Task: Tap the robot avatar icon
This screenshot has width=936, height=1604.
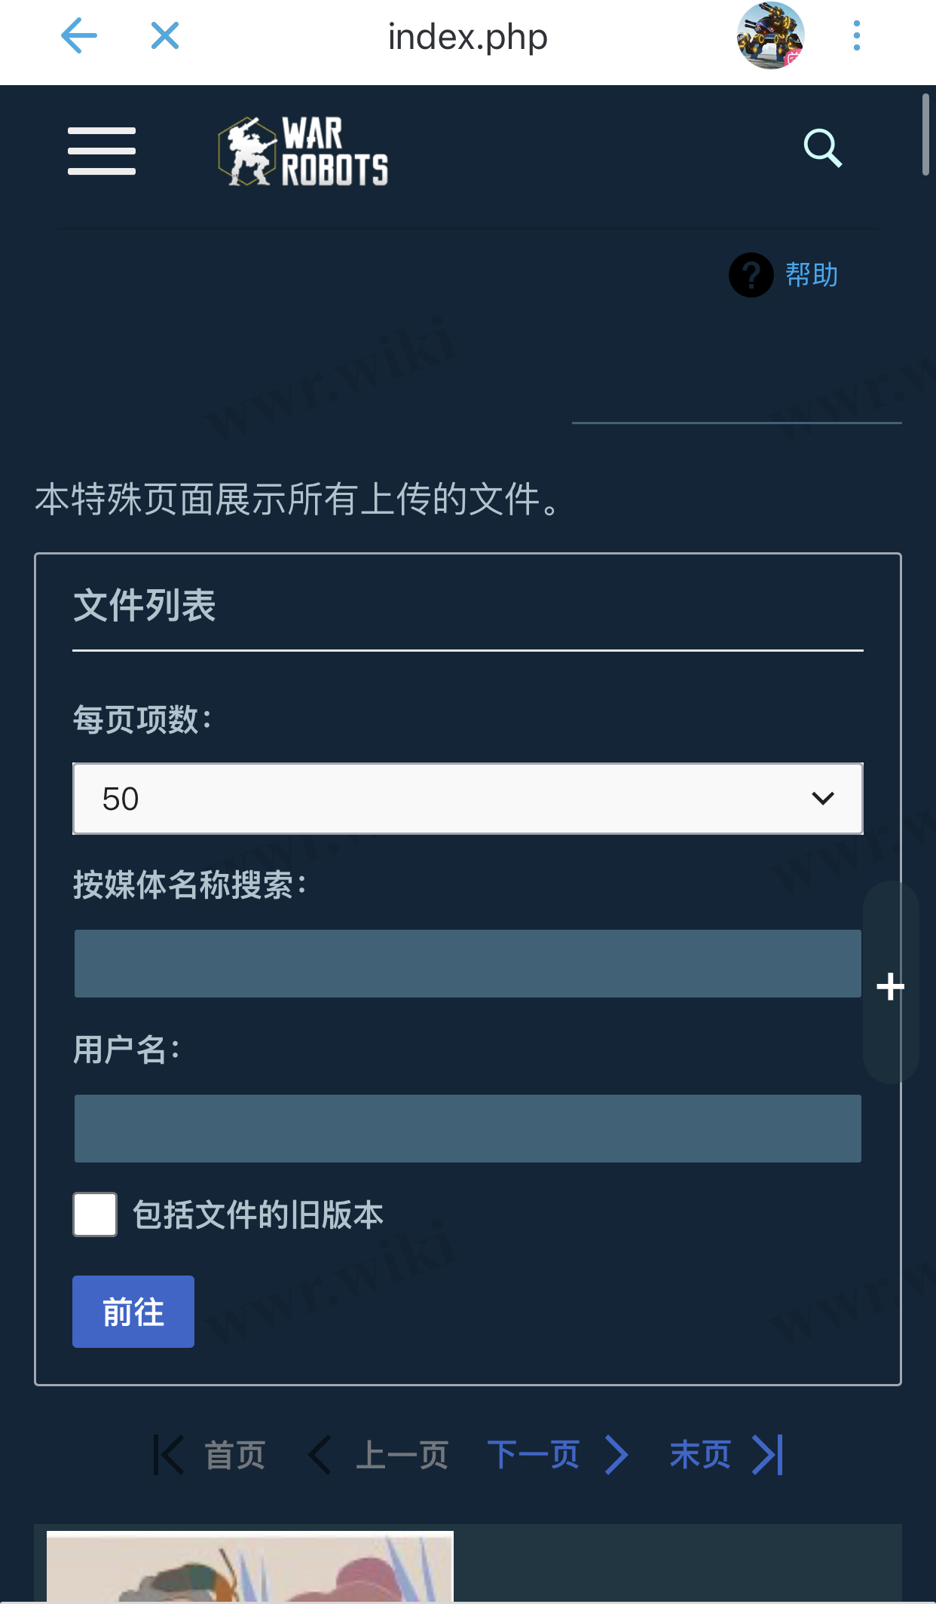Action: [x=770, y=35]
